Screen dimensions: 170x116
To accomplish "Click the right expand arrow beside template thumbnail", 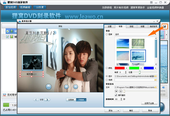I will [x=166, y=35].
